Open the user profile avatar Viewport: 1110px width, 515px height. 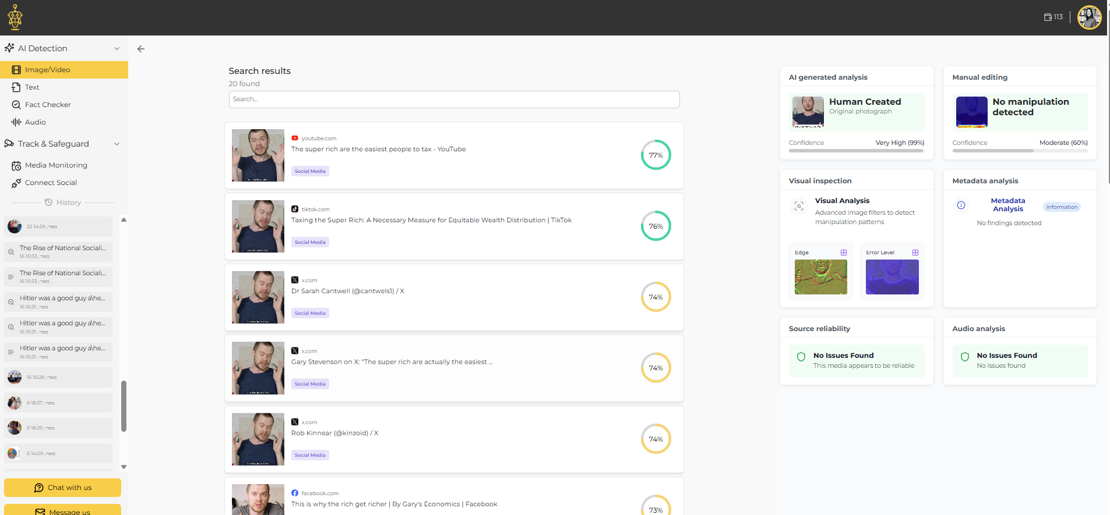click(x=1089, y=17)
